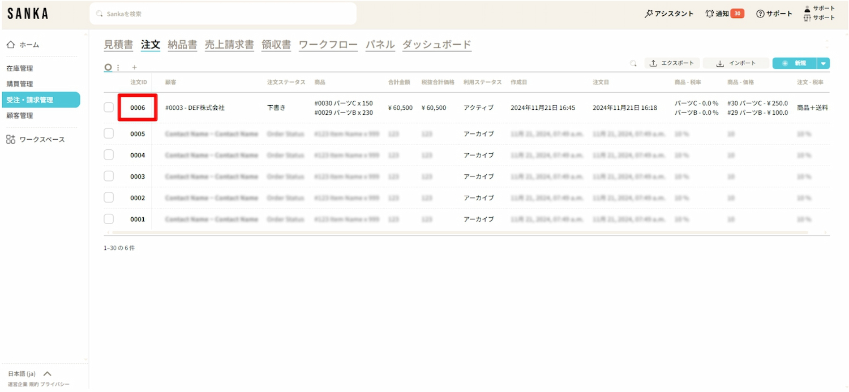Click the workspace switcher icon under profile

click(x=807, y=18)
